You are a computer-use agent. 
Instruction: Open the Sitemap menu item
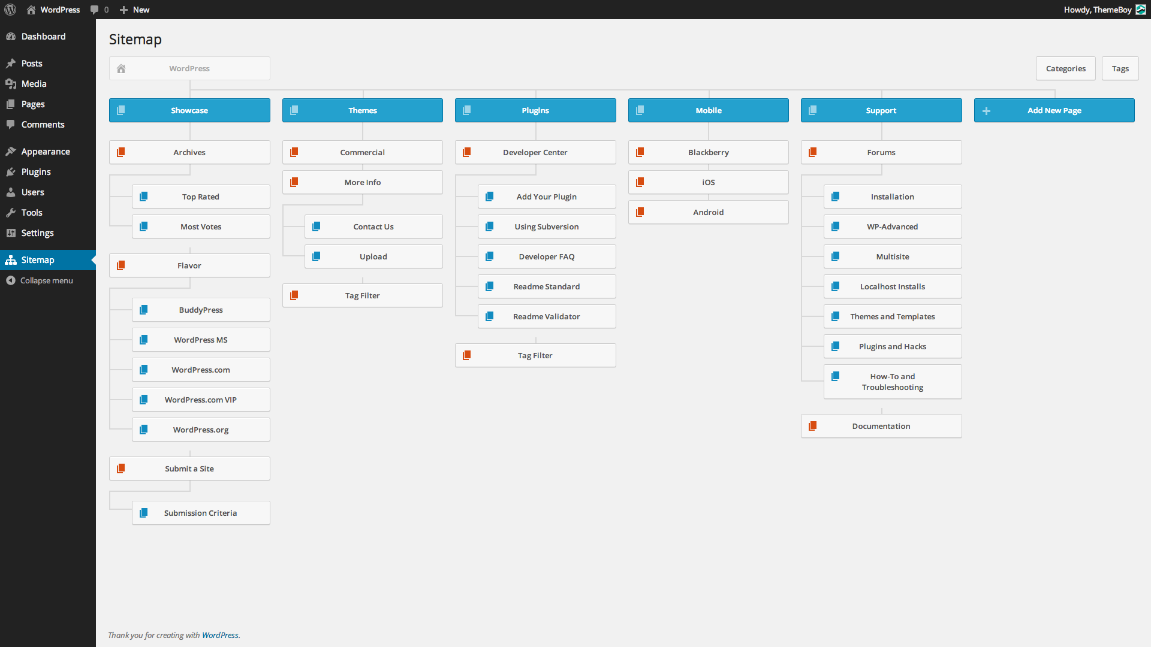37,260
